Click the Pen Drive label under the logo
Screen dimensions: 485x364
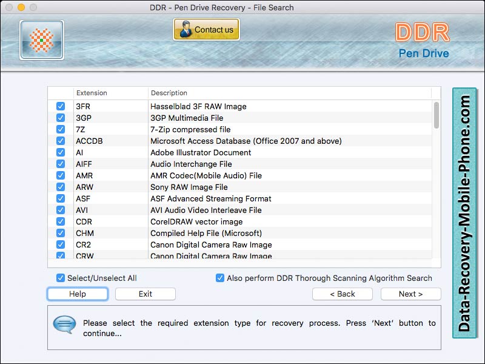tap(424, 53)
